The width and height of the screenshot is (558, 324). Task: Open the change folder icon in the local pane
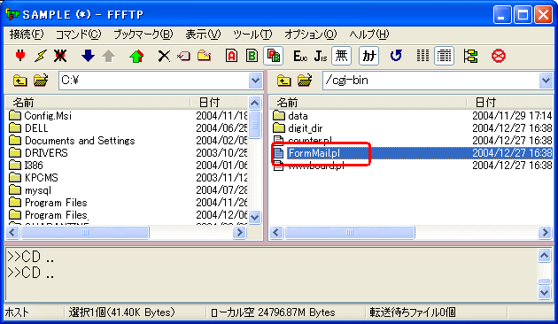(x=41, y=81)
